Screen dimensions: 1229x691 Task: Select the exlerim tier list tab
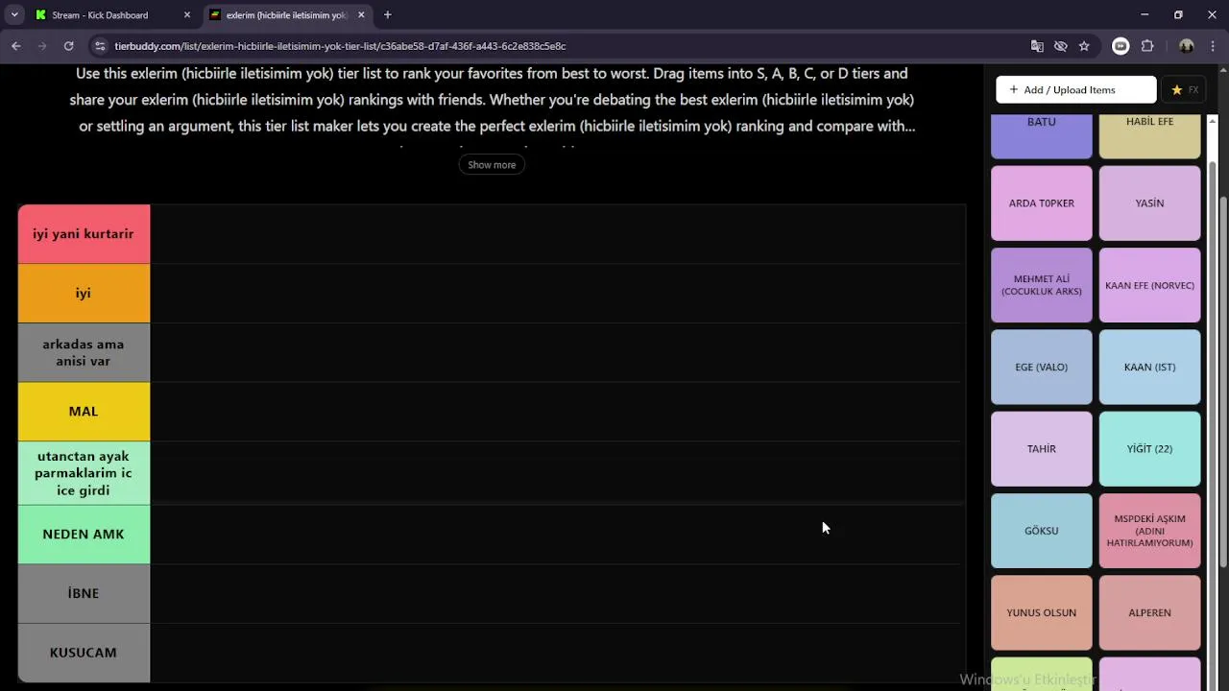coord(287,14)
